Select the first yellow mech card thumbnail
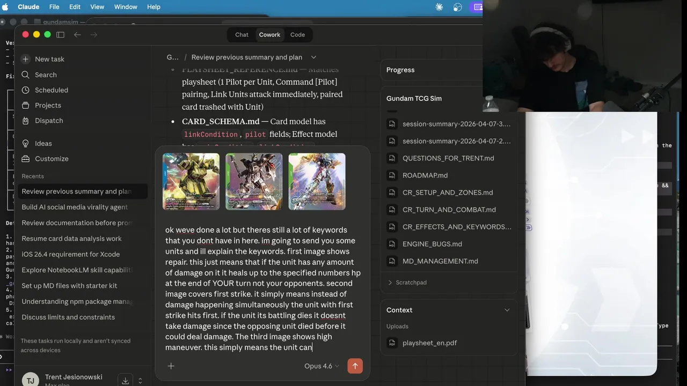 [x=191, y=181]
